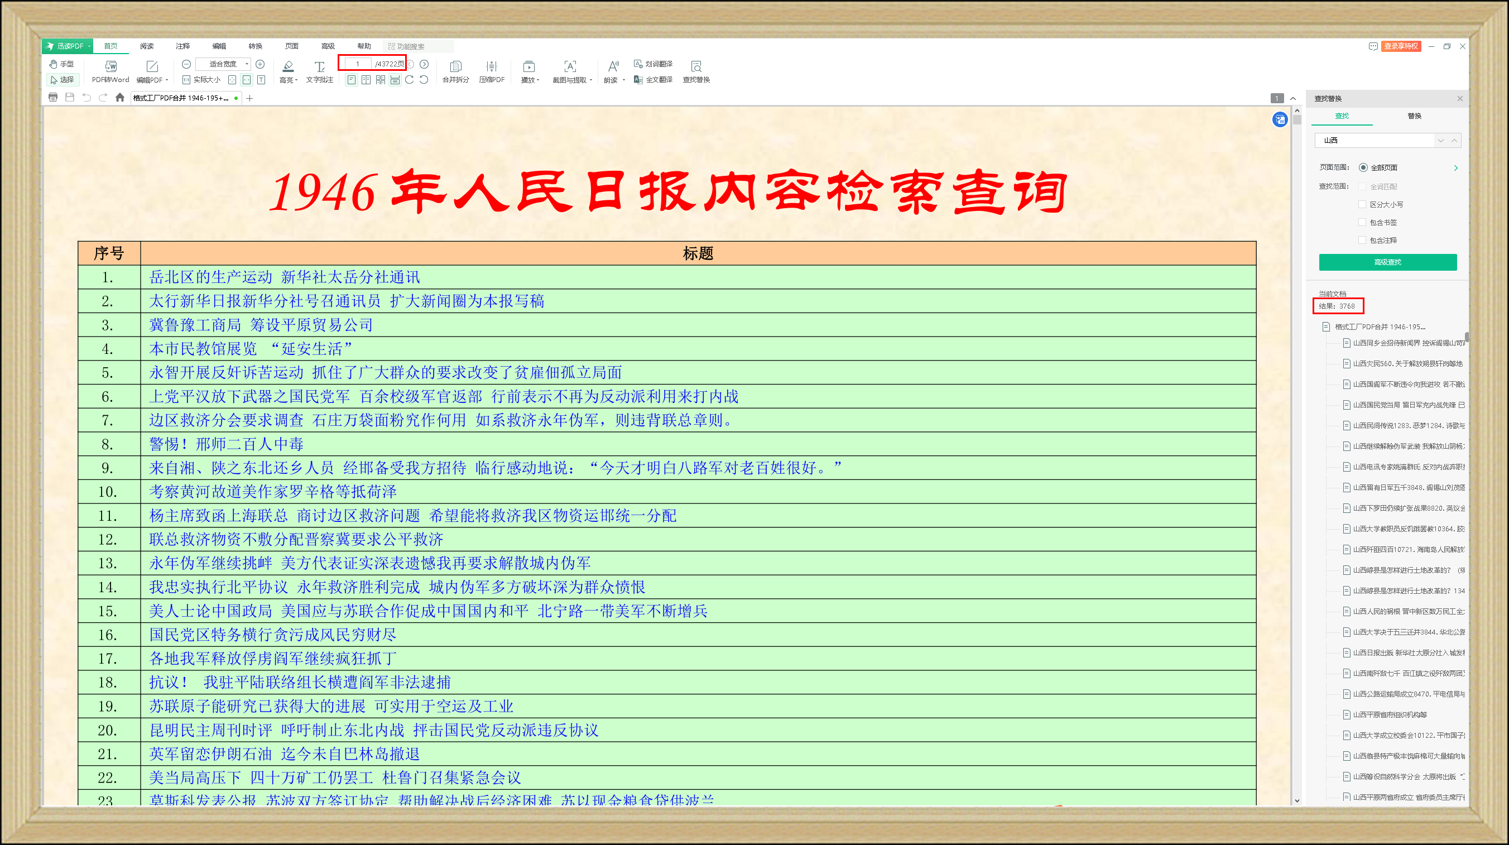Enable the 区分大小写 checkbox

point(1362,204)
